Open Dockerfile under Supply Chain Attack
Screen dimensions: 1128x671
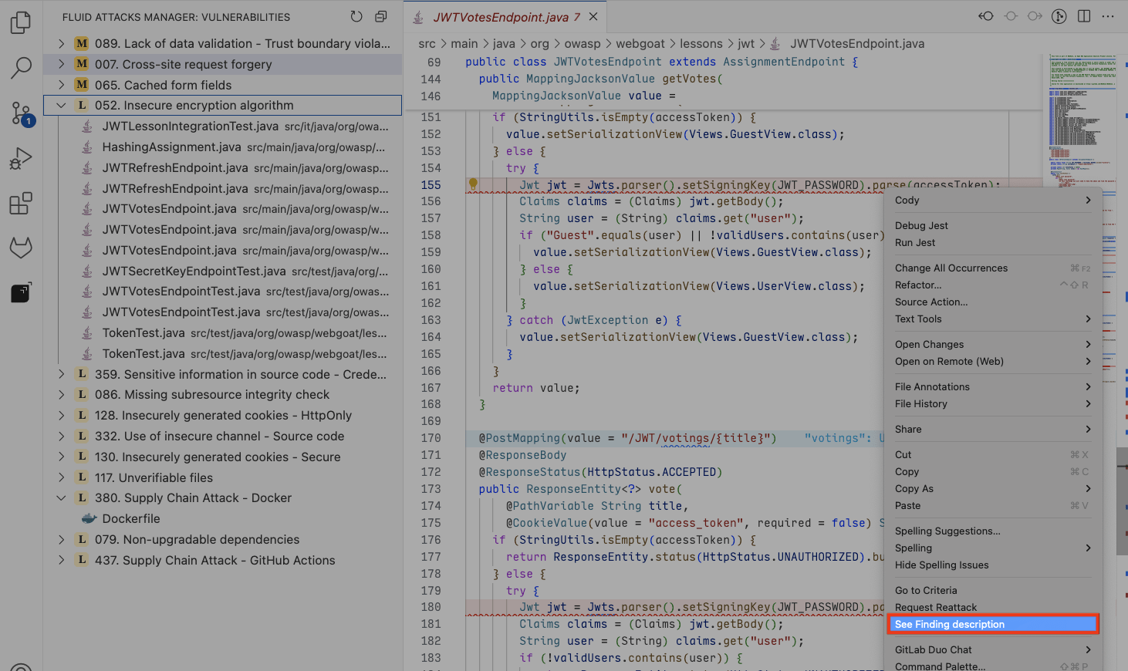[x=223, y=519]
